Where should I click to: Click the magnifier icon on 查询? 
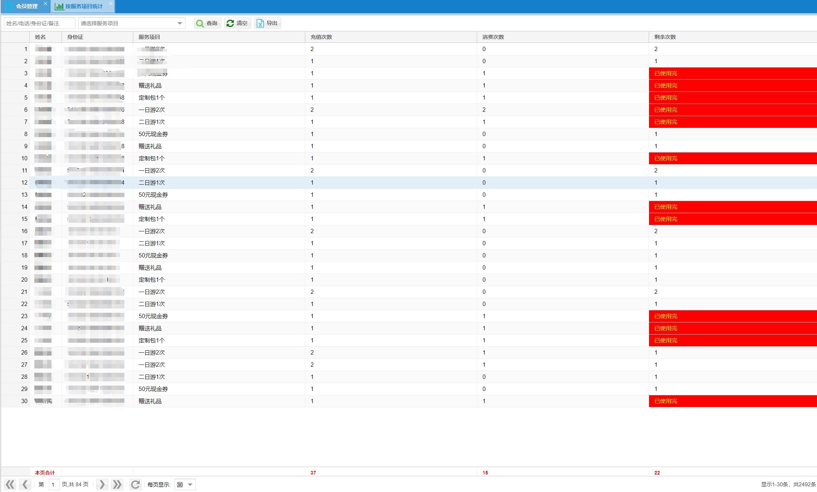pos(200,23)
